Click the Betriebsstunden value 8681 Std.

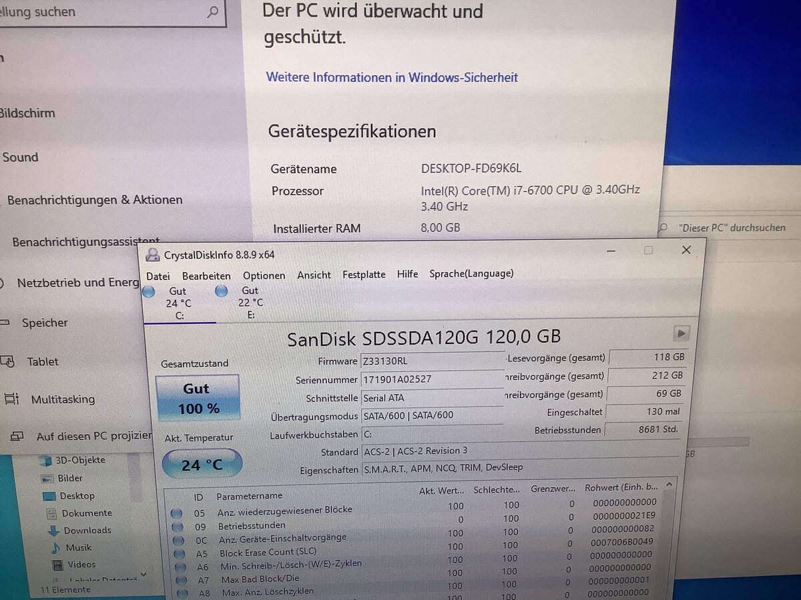[645, 429]
